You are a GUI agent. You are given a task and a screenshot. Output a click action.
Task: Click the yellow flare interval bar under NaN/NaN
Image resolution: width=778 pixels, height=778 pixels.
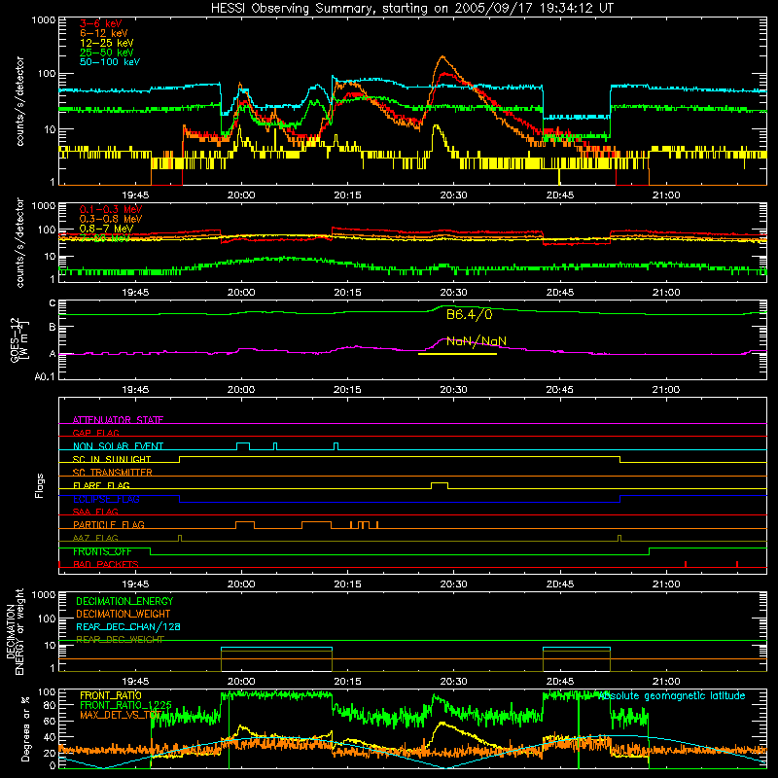click(x=457, y=354)
